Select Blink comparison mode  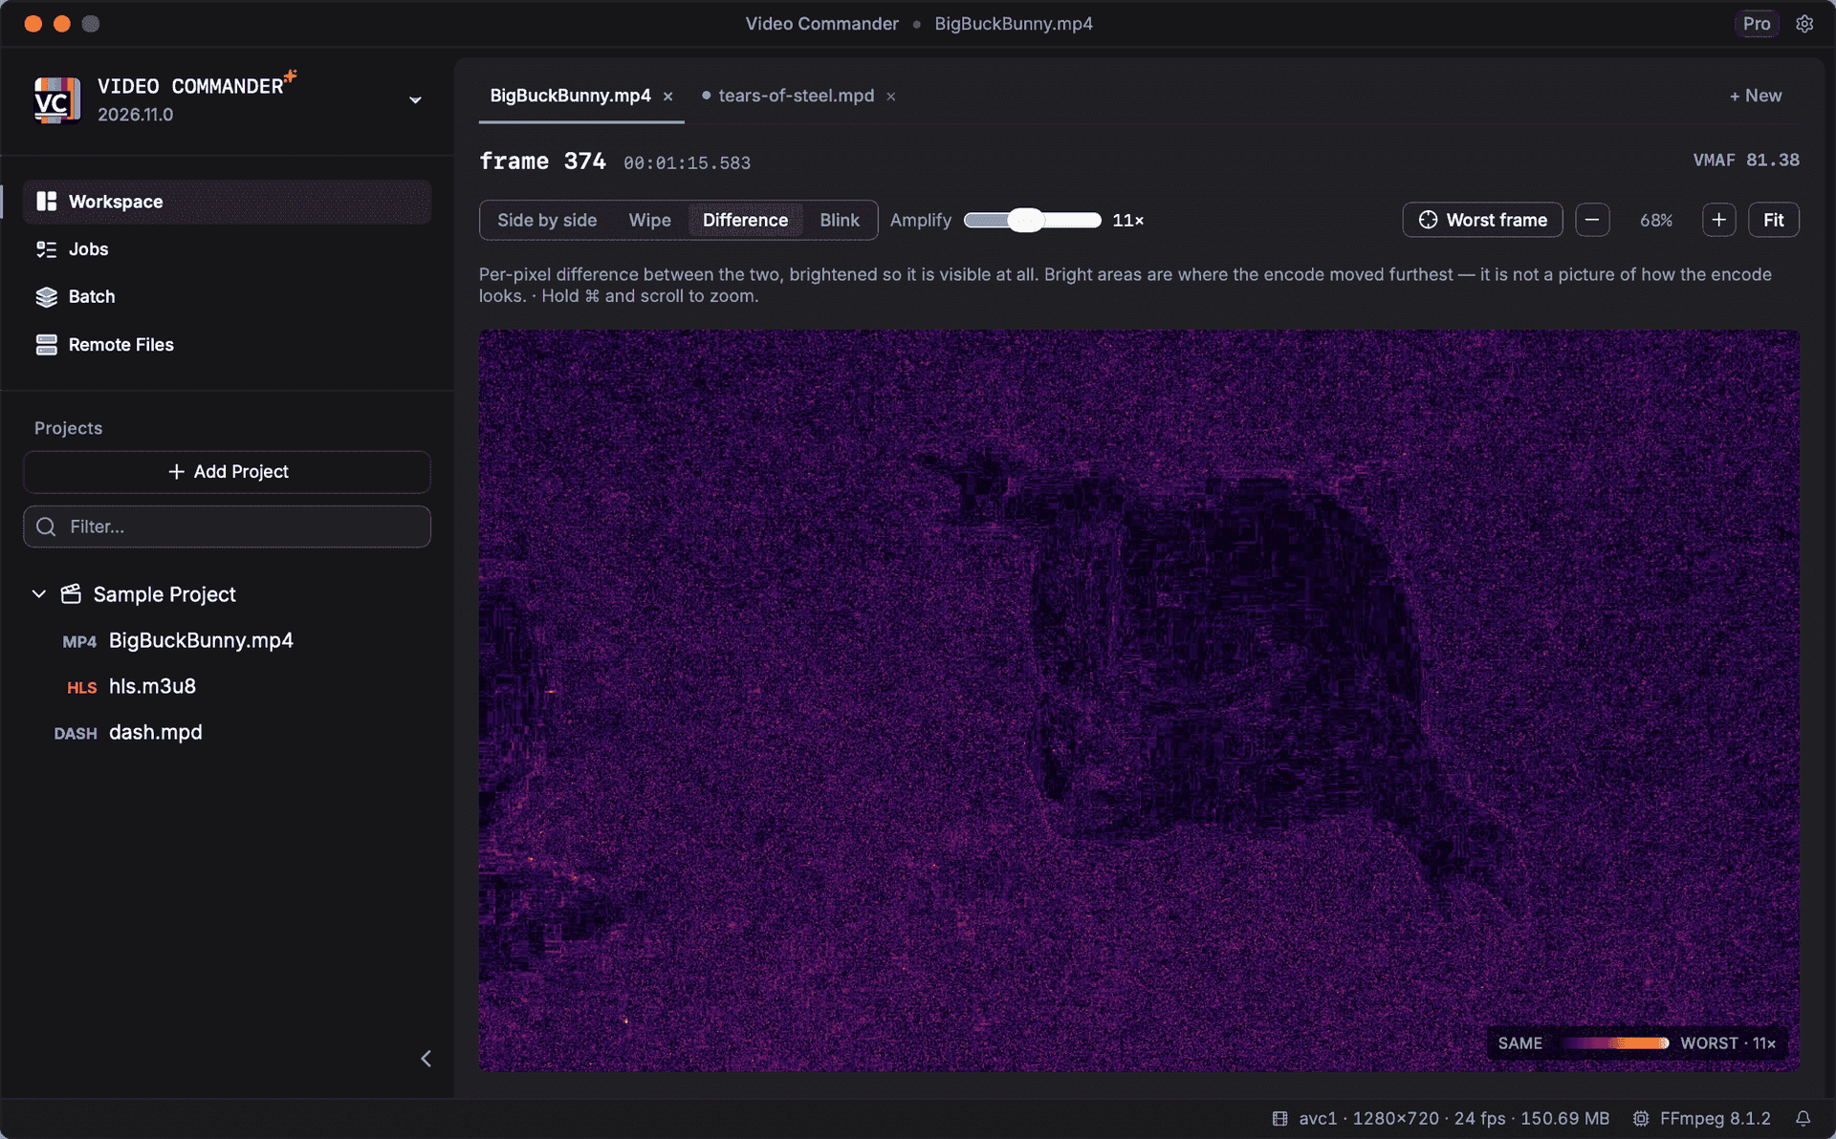pos(840,220)
